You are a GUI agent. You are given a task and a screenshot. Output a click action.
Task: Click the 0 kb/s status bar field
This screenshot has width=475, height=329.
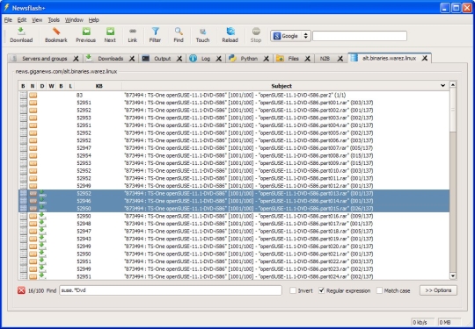tap(422, 322)
